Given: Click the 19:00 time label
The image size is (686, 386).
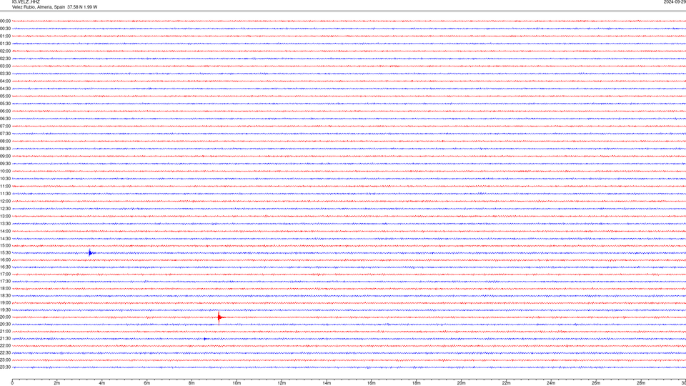Looking at the screenshot, I should pos(5,302).
